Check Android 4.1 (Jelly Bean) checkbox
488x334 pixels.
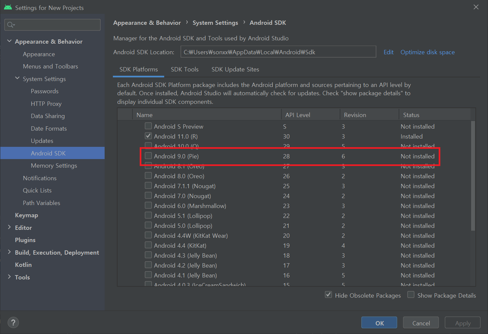pyautogui.click(x=148, y=275)
